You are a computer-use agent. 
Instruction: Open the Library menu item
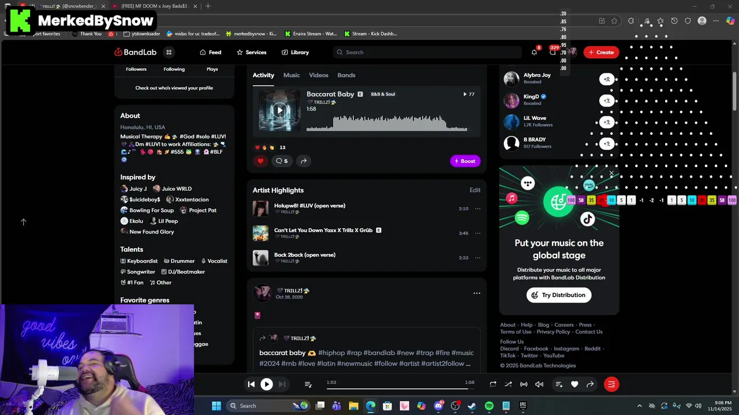coord(295,52)
